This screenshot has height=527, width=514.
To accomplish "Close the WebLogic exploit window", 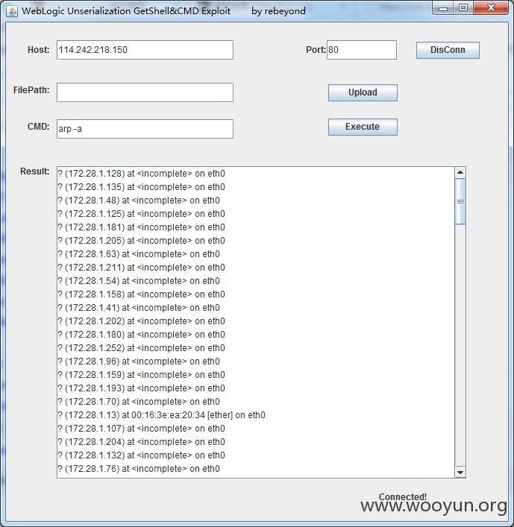I will coord(491,8).
